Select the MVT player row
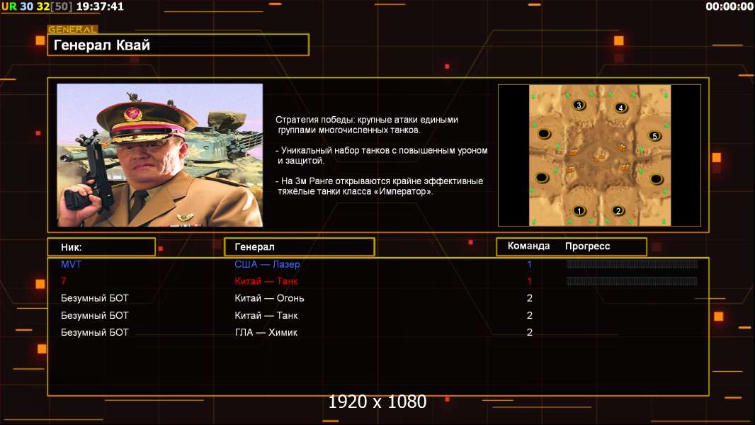Image resolution: width=755 pixels, height=425 pixels. 378,264
